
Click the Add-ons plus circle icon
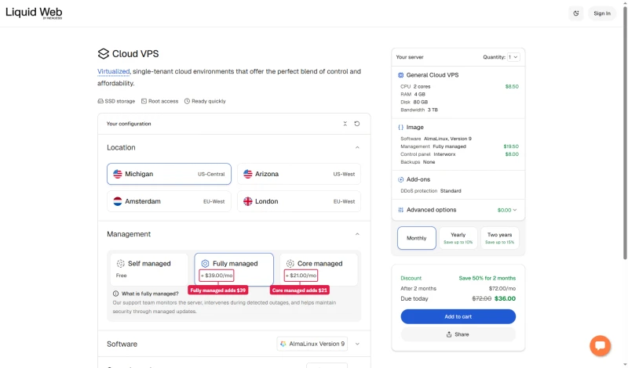[x=400, y=179]
